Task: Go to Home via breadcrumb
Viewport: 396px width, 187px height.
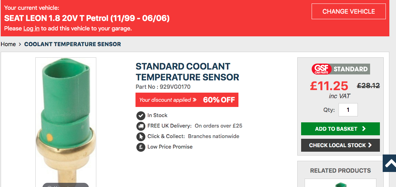Action: 8,44
